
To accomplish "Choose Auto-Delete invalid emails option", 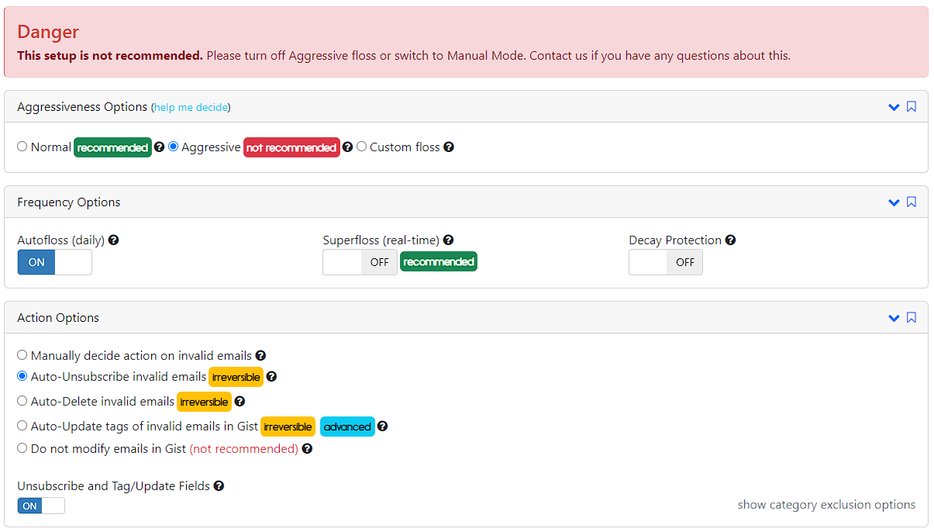I will point(22,401).
